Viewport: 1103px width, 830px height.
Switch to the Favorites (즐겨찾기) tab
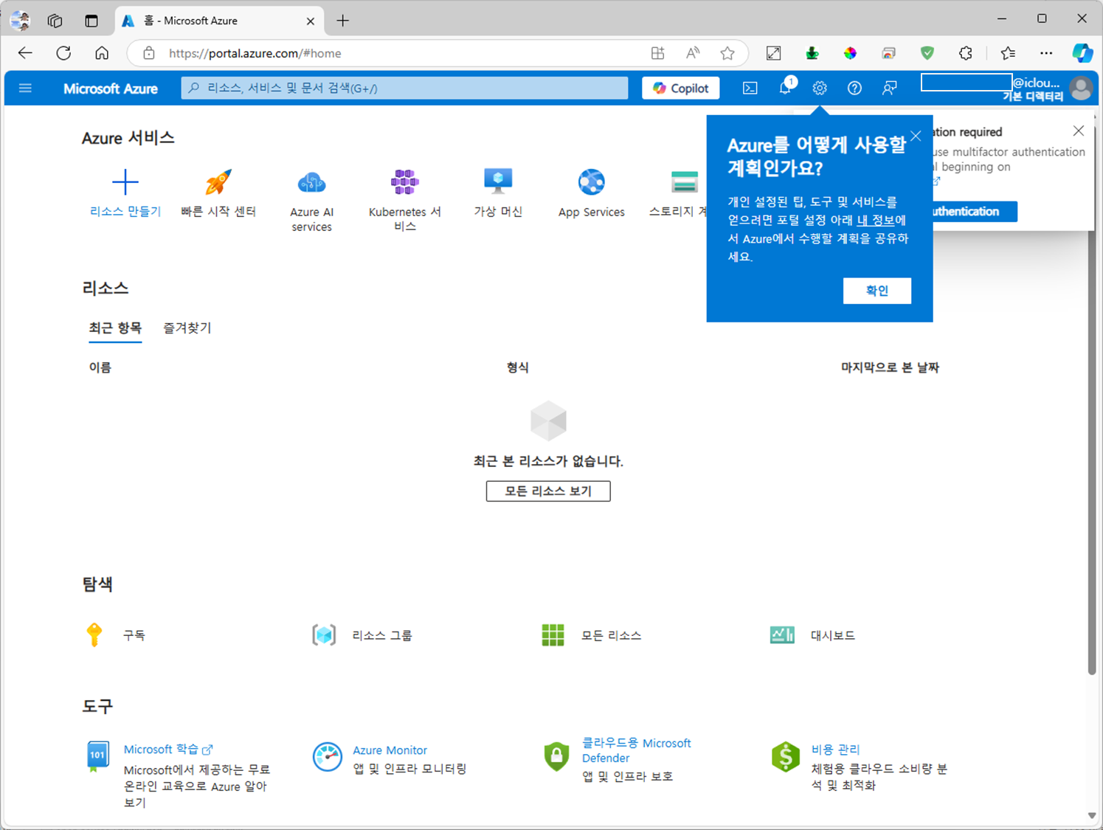pyautogui.click(x=187, y=328)
